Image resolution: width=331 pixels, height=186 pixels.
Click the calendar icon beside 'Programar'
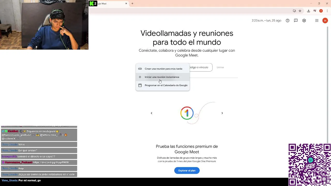click(140, 85)
